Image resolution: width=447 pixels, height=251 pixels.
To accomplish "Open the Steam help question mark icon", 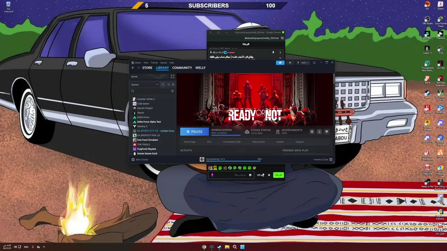I will click(298, 63).
